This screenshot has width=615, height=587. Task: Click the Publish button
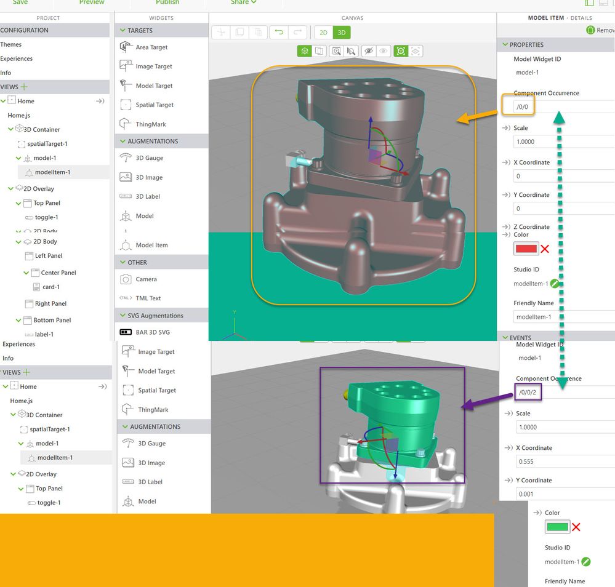click(167, 2)
